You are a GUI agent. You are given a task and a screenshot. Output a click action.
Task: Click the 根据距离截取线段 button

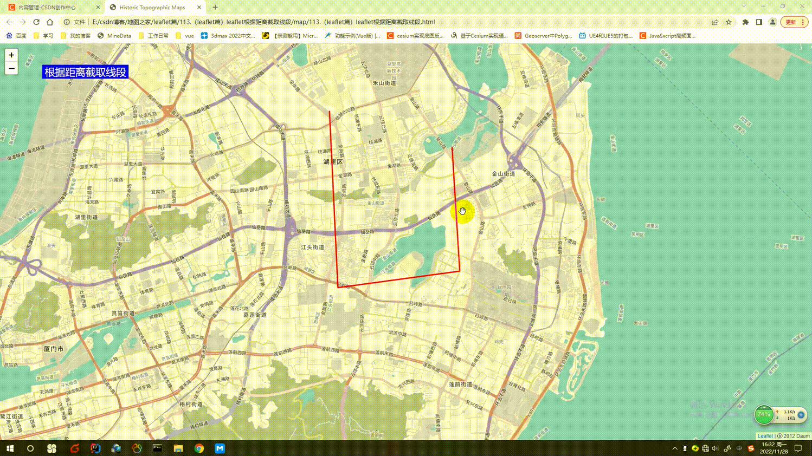[x=85, y=72]
